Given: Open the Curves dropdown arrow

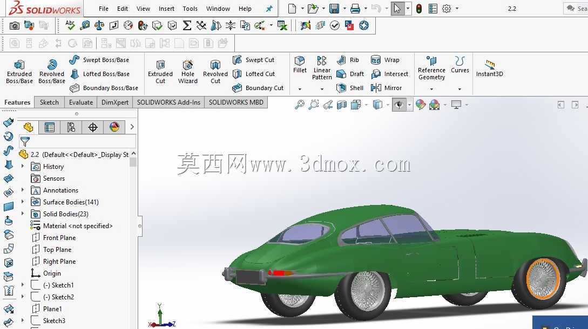Looking at the screenshot, I should point(459,89).
